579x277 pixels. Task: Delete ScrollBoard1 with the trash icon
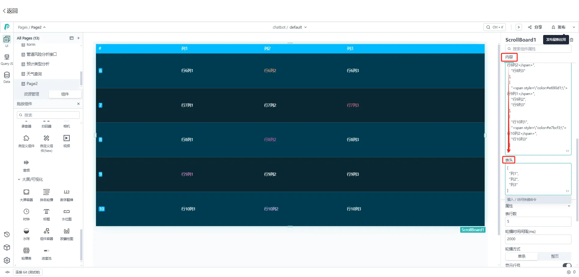[x=571, y=40]
